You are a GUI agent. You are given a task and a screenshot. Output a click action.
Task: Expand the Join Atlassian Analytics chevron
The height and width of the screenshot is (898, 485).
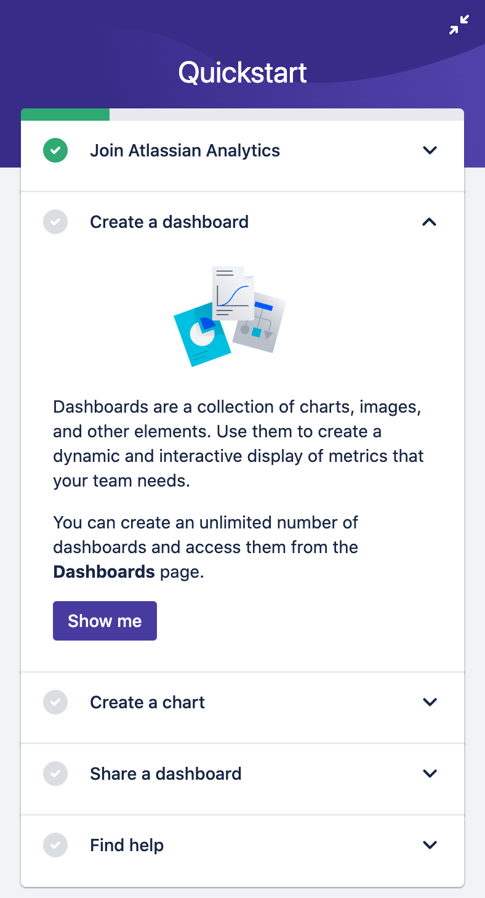click(430, 150)
